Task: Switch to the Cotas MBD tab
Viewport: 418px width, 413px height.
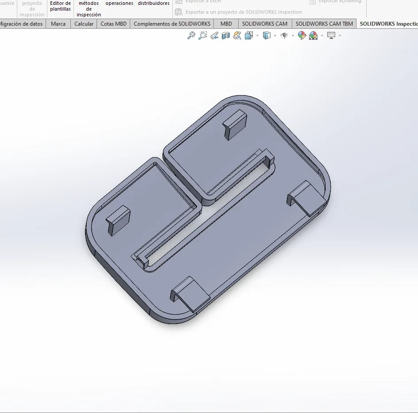Action: coord(113,24)
